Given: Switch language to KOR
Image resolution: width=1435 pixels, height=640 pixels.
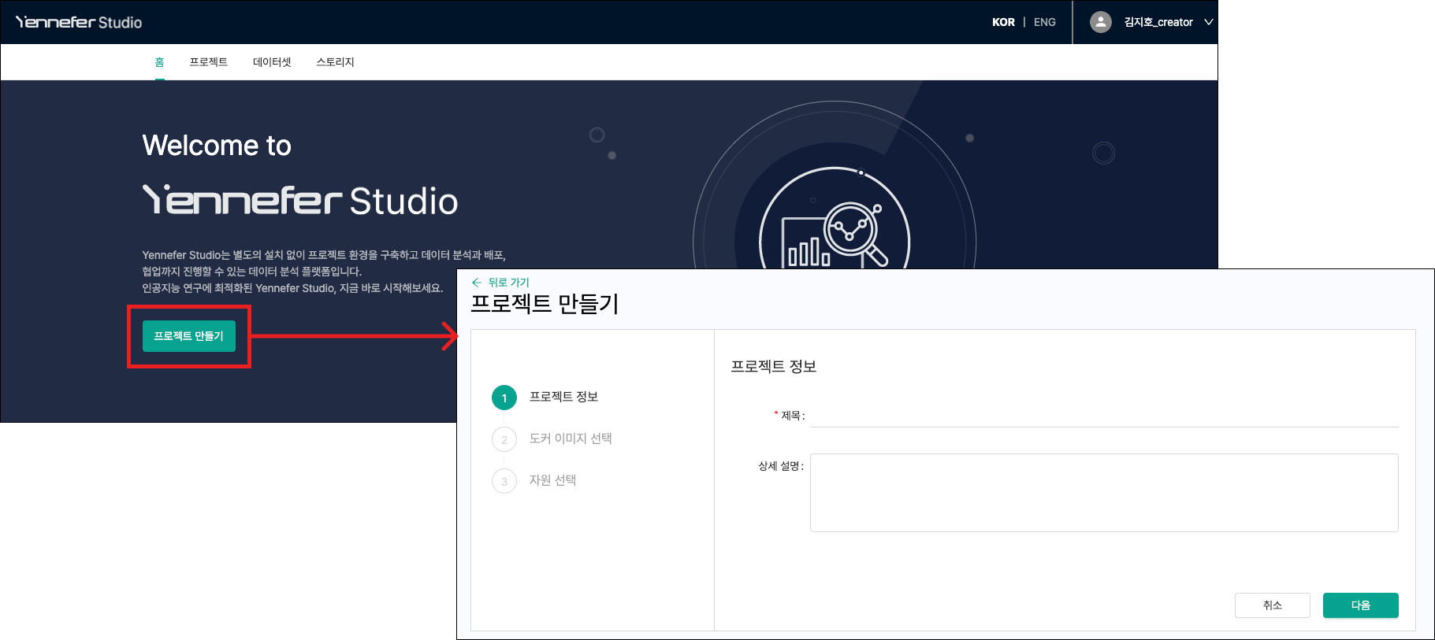Looking at the screenshot, I should click(x=1003, y=22).
